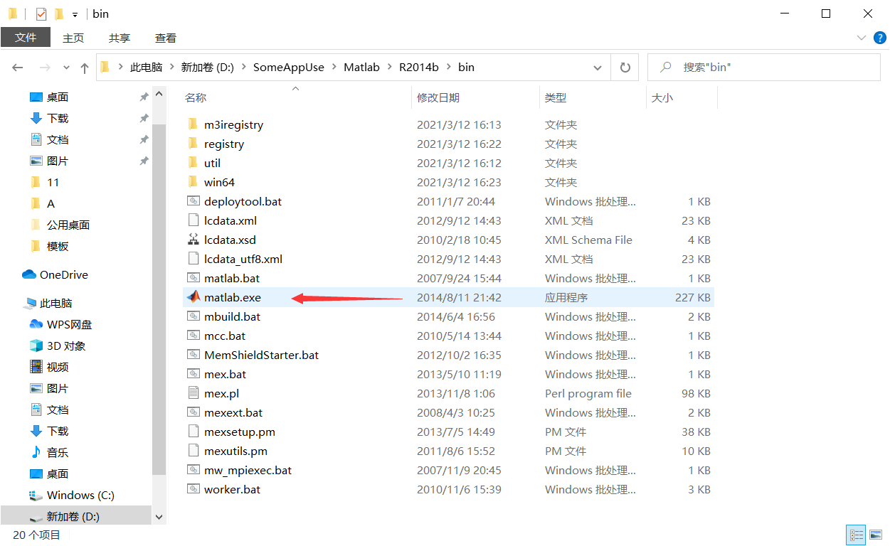Click the back navigation arrow
Viewport: 890px width, 546px height.
tap(18, 68)
